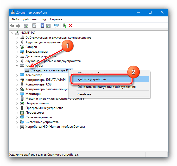This screenshot has width=177, height=166.
Task: Close the Диспетчер устройств window
Action: coord(162,12)
